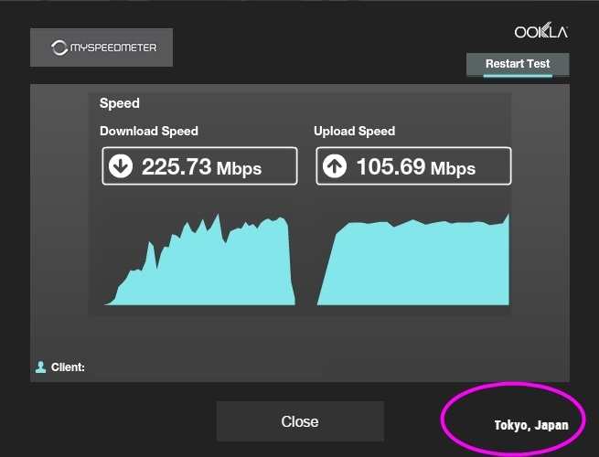The image size is (599, 457).
Task: Click the teal underline below Restart Test
Action: click(518, 76)
